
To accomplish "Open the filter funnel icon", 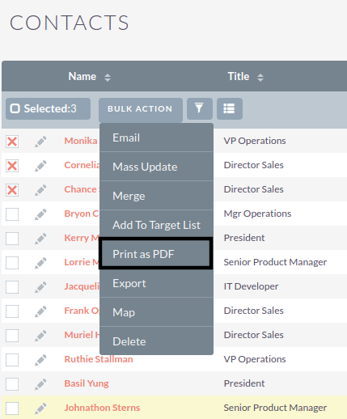I will click(200, 108).
